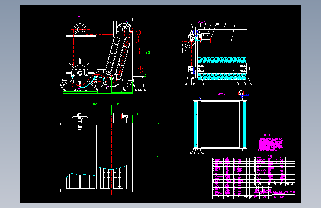
Task: Click the hexagonal nut atop the bottom view
Action: pos(125,116)
